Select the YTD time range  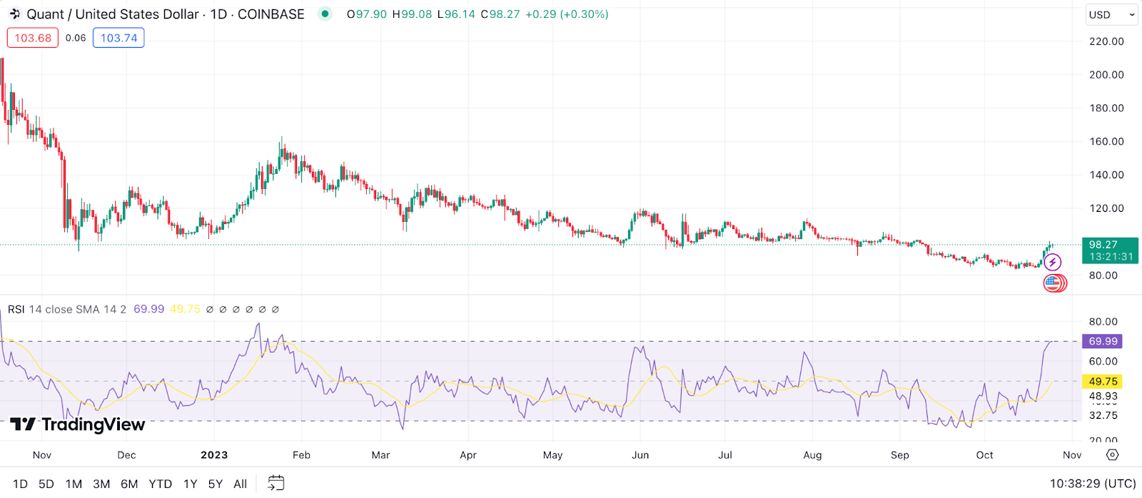[x=160, y=484]
